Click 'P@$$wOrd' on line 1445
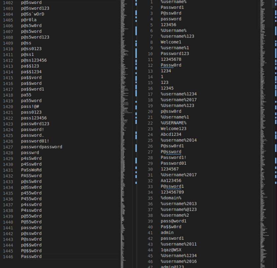 (x=31, y=251)
